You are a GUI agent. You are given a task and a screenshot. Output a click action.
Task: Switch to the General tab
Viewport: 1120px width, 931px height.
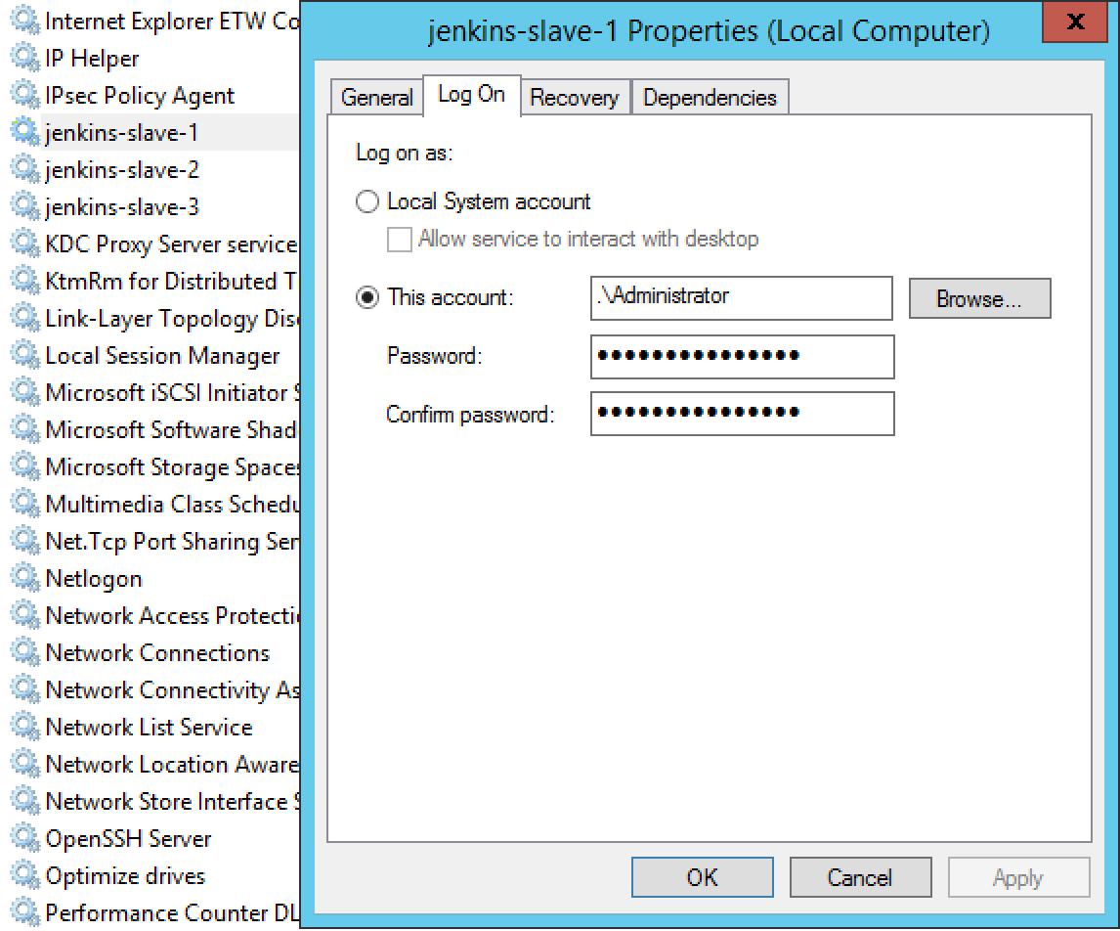(376, 97)
